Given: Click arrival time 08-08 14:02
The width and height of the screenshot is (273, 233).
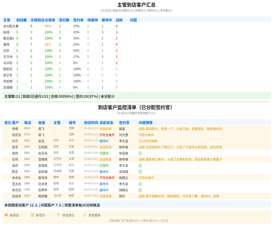Looking at the screenshot, I should [x=91, y=196].
